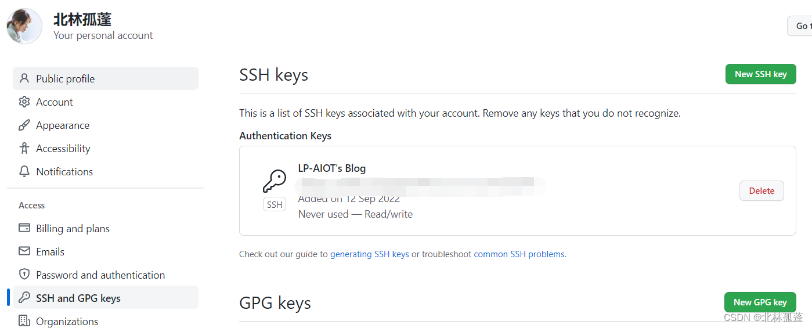Click the building icon for Organizations
Image resolution: width=812 pixels, height=328 pixels.
point(24,321)
